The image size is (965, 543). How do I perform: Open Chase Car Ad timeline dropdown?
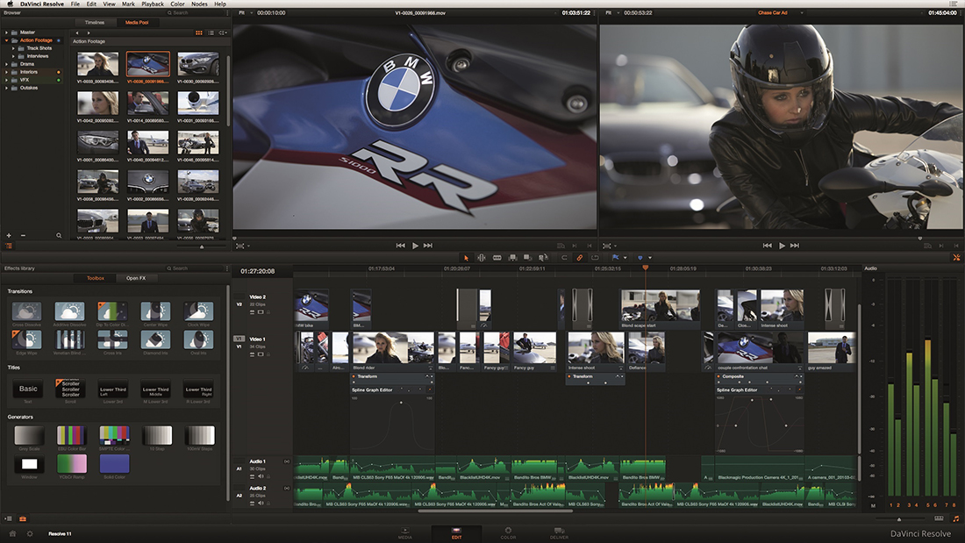click(801, 13)
